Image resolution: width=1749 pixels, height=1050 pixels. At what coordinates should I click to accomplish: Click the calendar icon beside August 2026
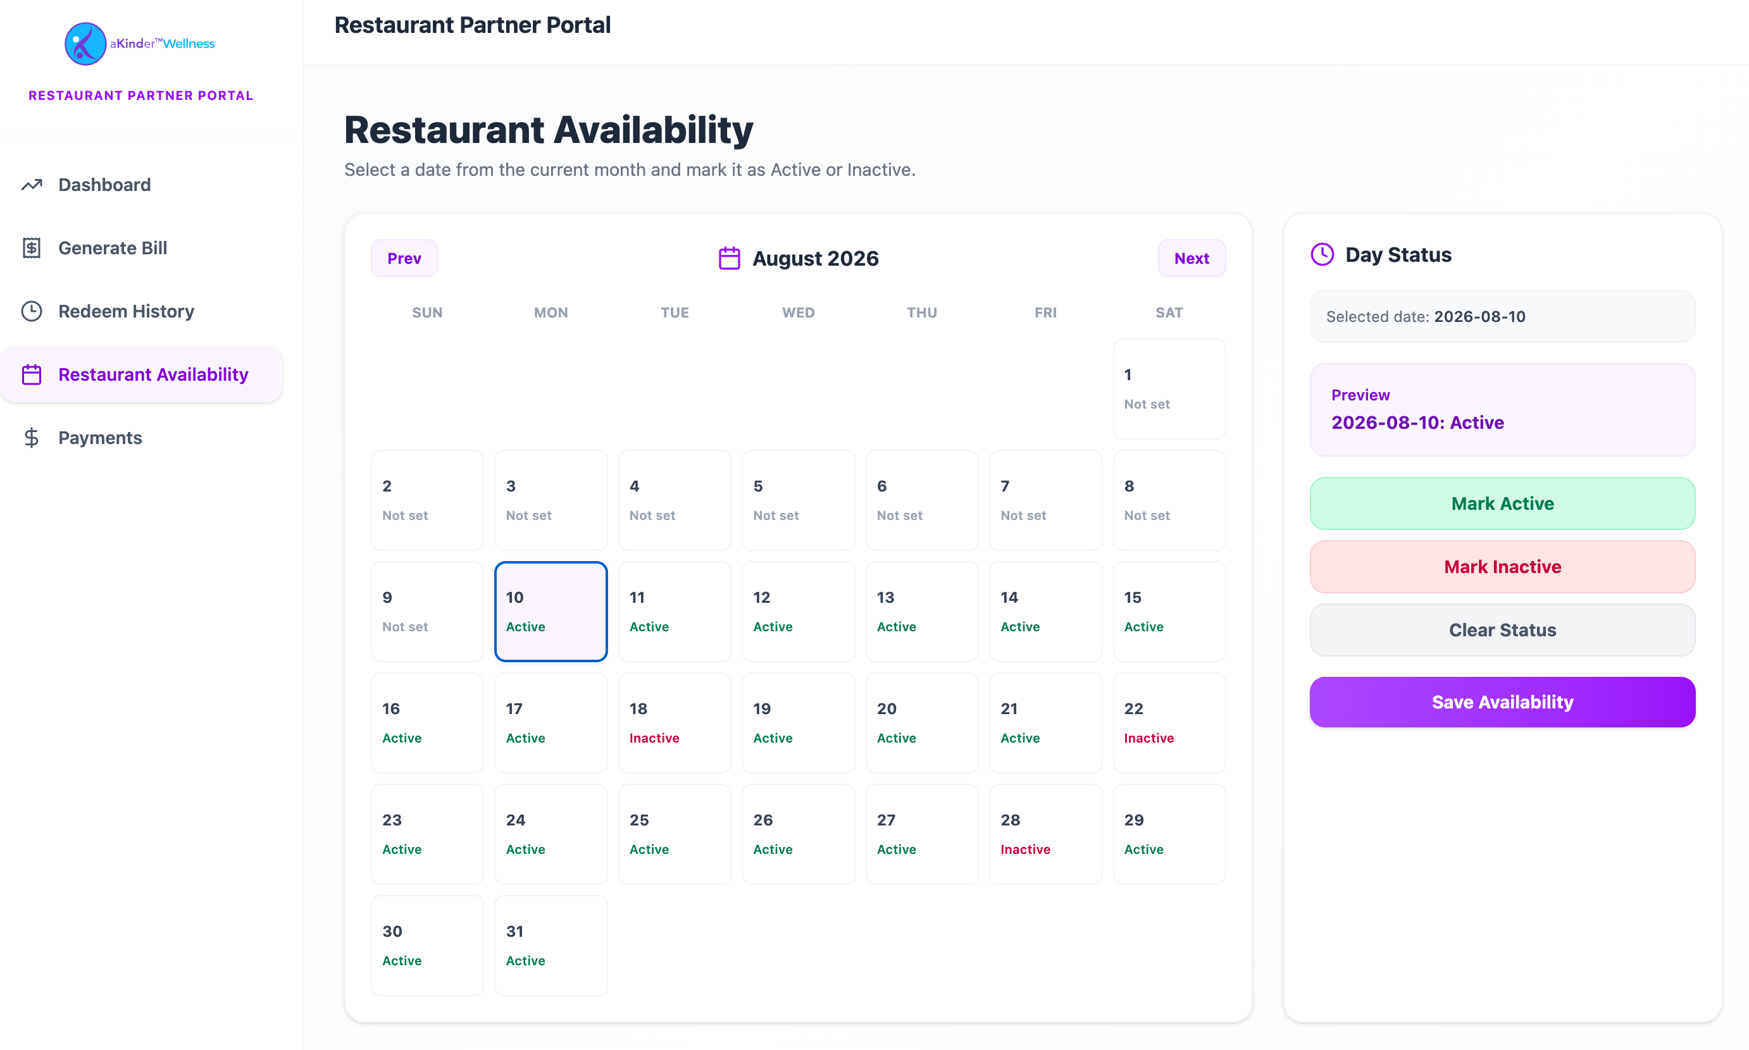tap(729, 258)
